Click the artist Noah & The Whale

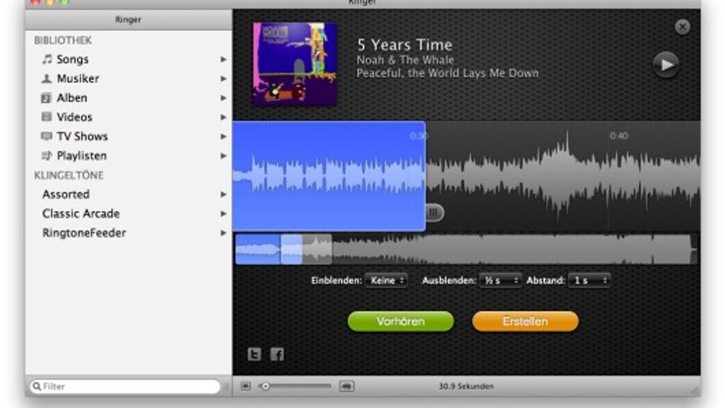(405, 60)
